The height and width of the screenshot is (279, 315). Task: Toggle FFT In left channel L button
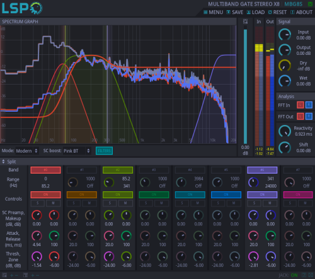pos(301,105)
